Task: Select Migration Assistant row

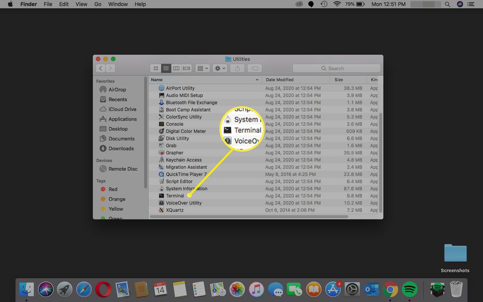Action: pyautogui.click(x=263, y=167)
